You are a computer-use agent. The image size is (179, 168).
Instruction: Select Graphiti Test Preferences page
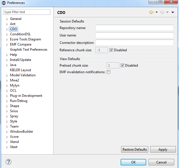[29, 50]
